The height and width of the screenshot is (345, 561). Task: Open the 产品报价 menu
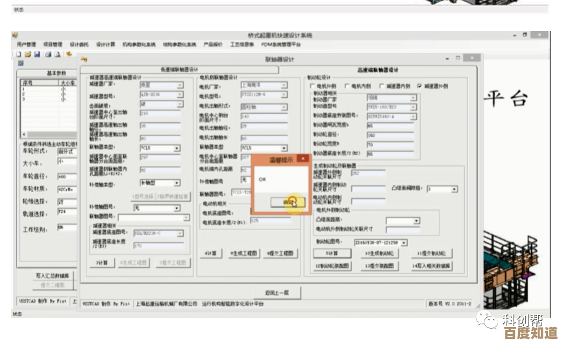pos(213,45)
